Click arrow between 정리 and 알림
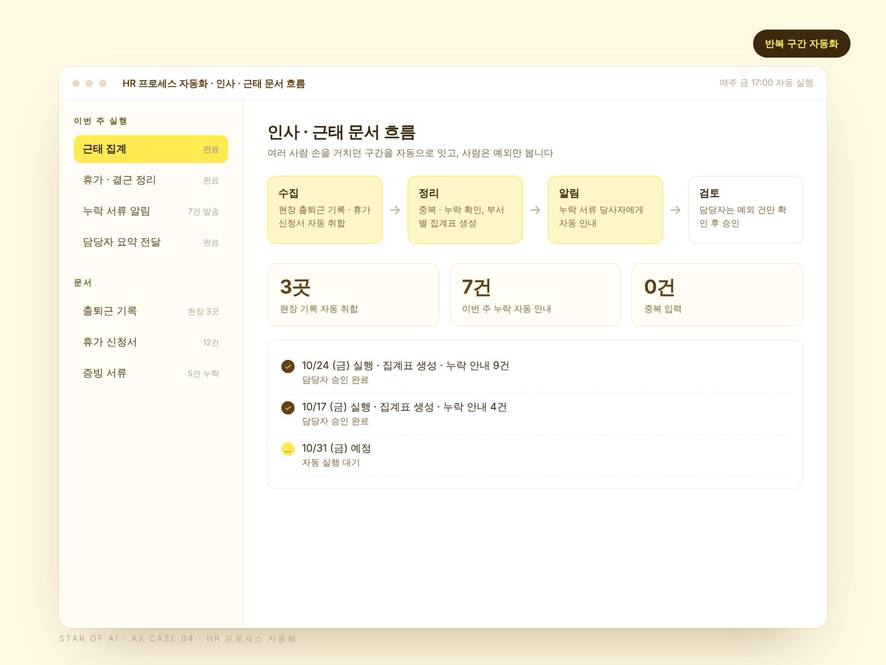The image size is (886, 665). pyautogui.click(x=535, y=210)
